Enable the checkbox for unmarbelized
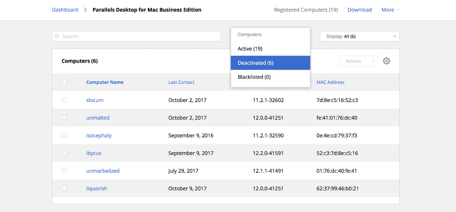Screen dimensions: 456x212 click(64, 170)
